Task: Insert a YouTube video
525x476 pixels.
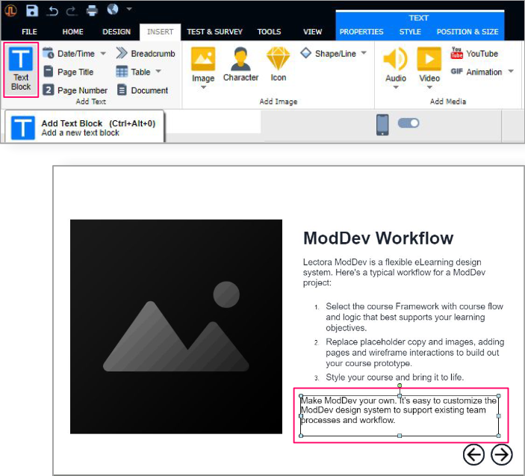Action: [474, 53]
